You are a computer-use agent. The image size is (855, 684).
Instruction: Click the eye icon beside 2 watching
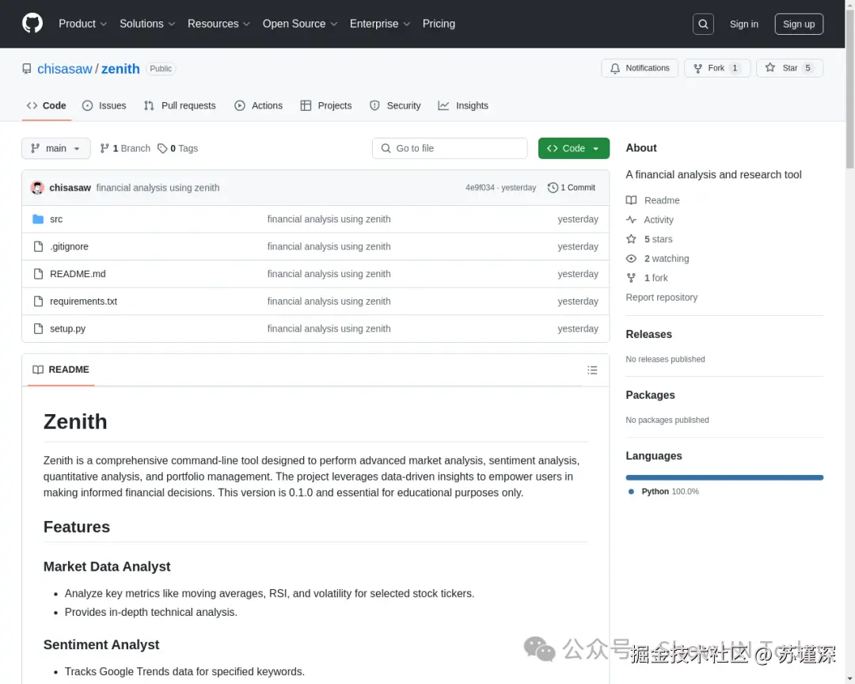(631, 259)
